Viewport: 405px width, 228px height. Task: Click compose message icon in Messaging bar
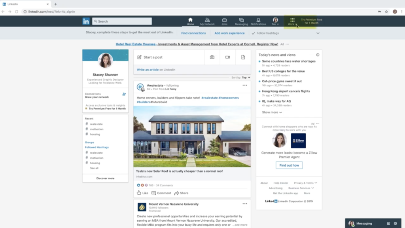pos(388,223)
